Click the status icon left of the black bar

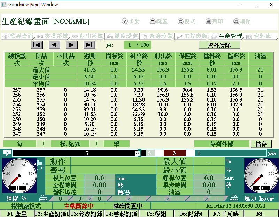click(7, 153)
